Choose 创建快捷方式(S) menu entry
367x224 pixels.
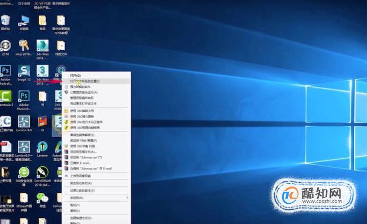click(x=96, y=218)
